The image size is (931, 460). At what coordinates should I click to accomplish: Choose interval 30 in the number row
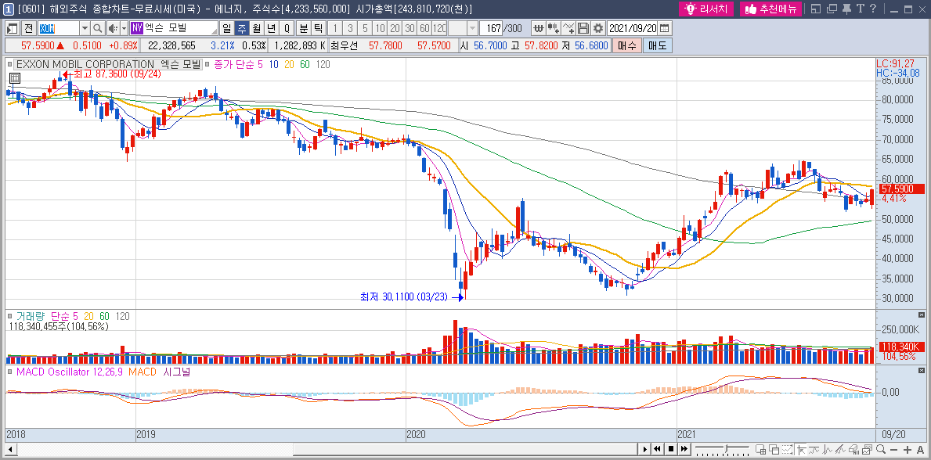click(x=410, y=28)
